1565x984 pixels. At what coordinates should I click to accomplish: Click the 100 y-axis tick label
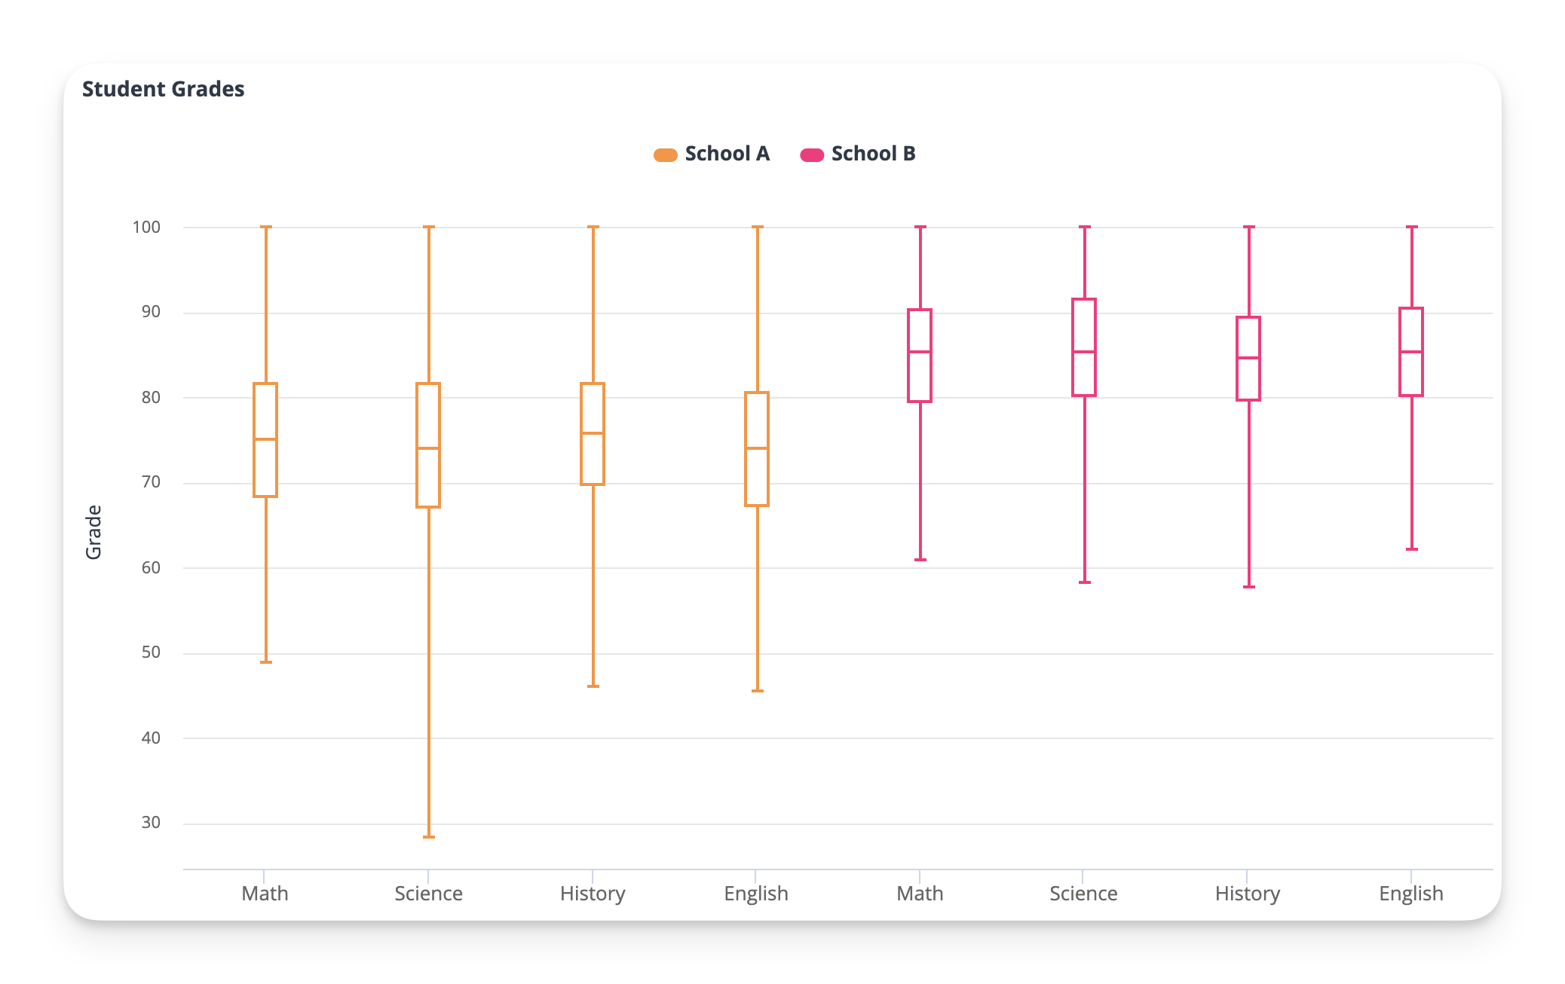point(146,227)
